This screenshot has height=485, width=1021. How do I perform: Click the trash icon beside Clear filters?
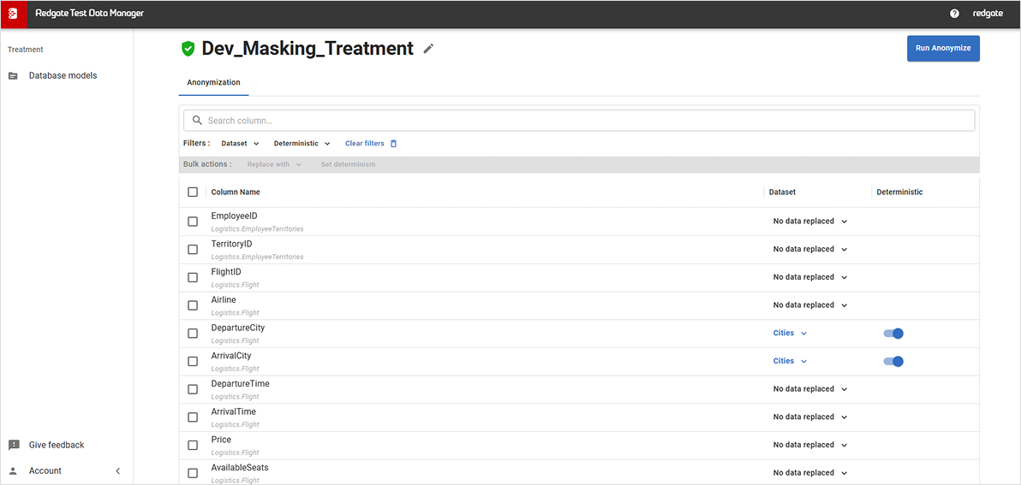394,144
